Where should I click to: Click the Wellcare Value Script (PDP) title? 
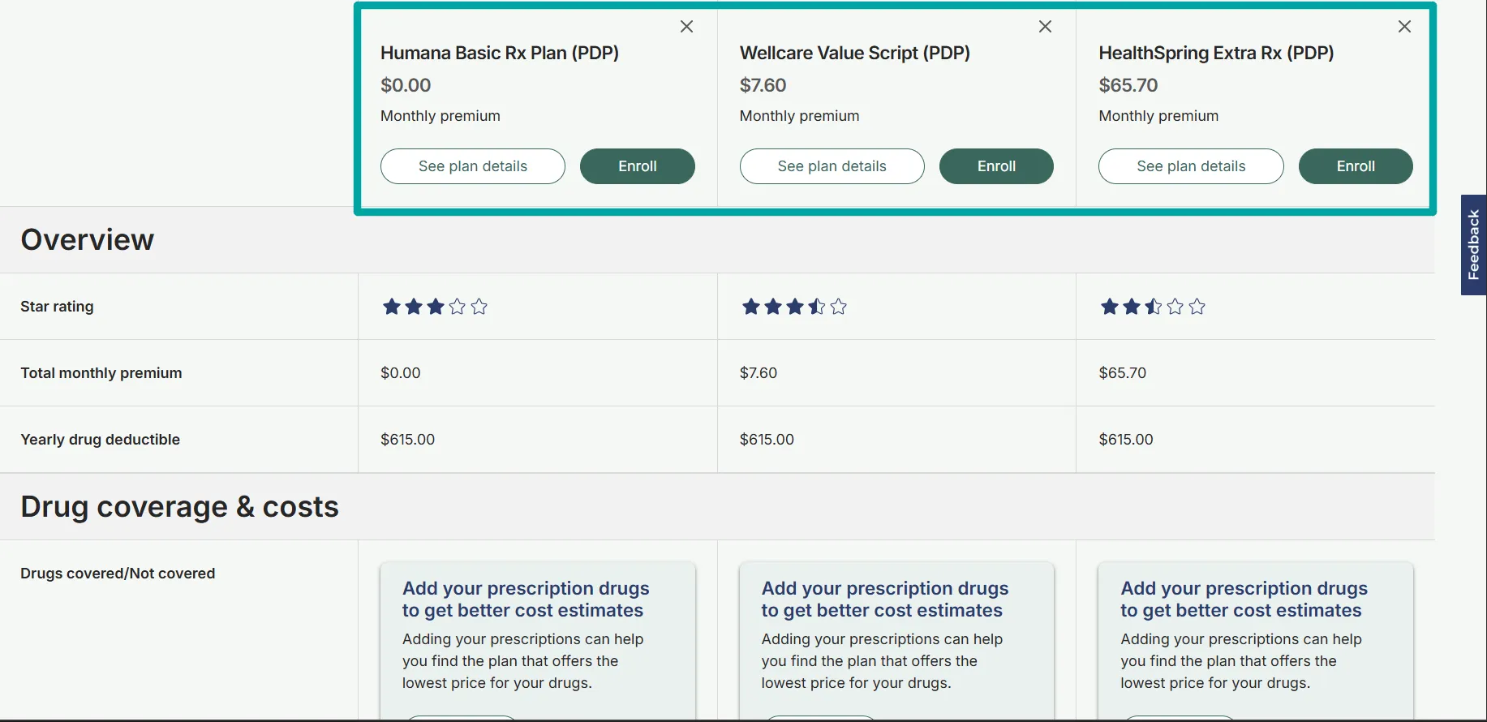pos(855,53)
